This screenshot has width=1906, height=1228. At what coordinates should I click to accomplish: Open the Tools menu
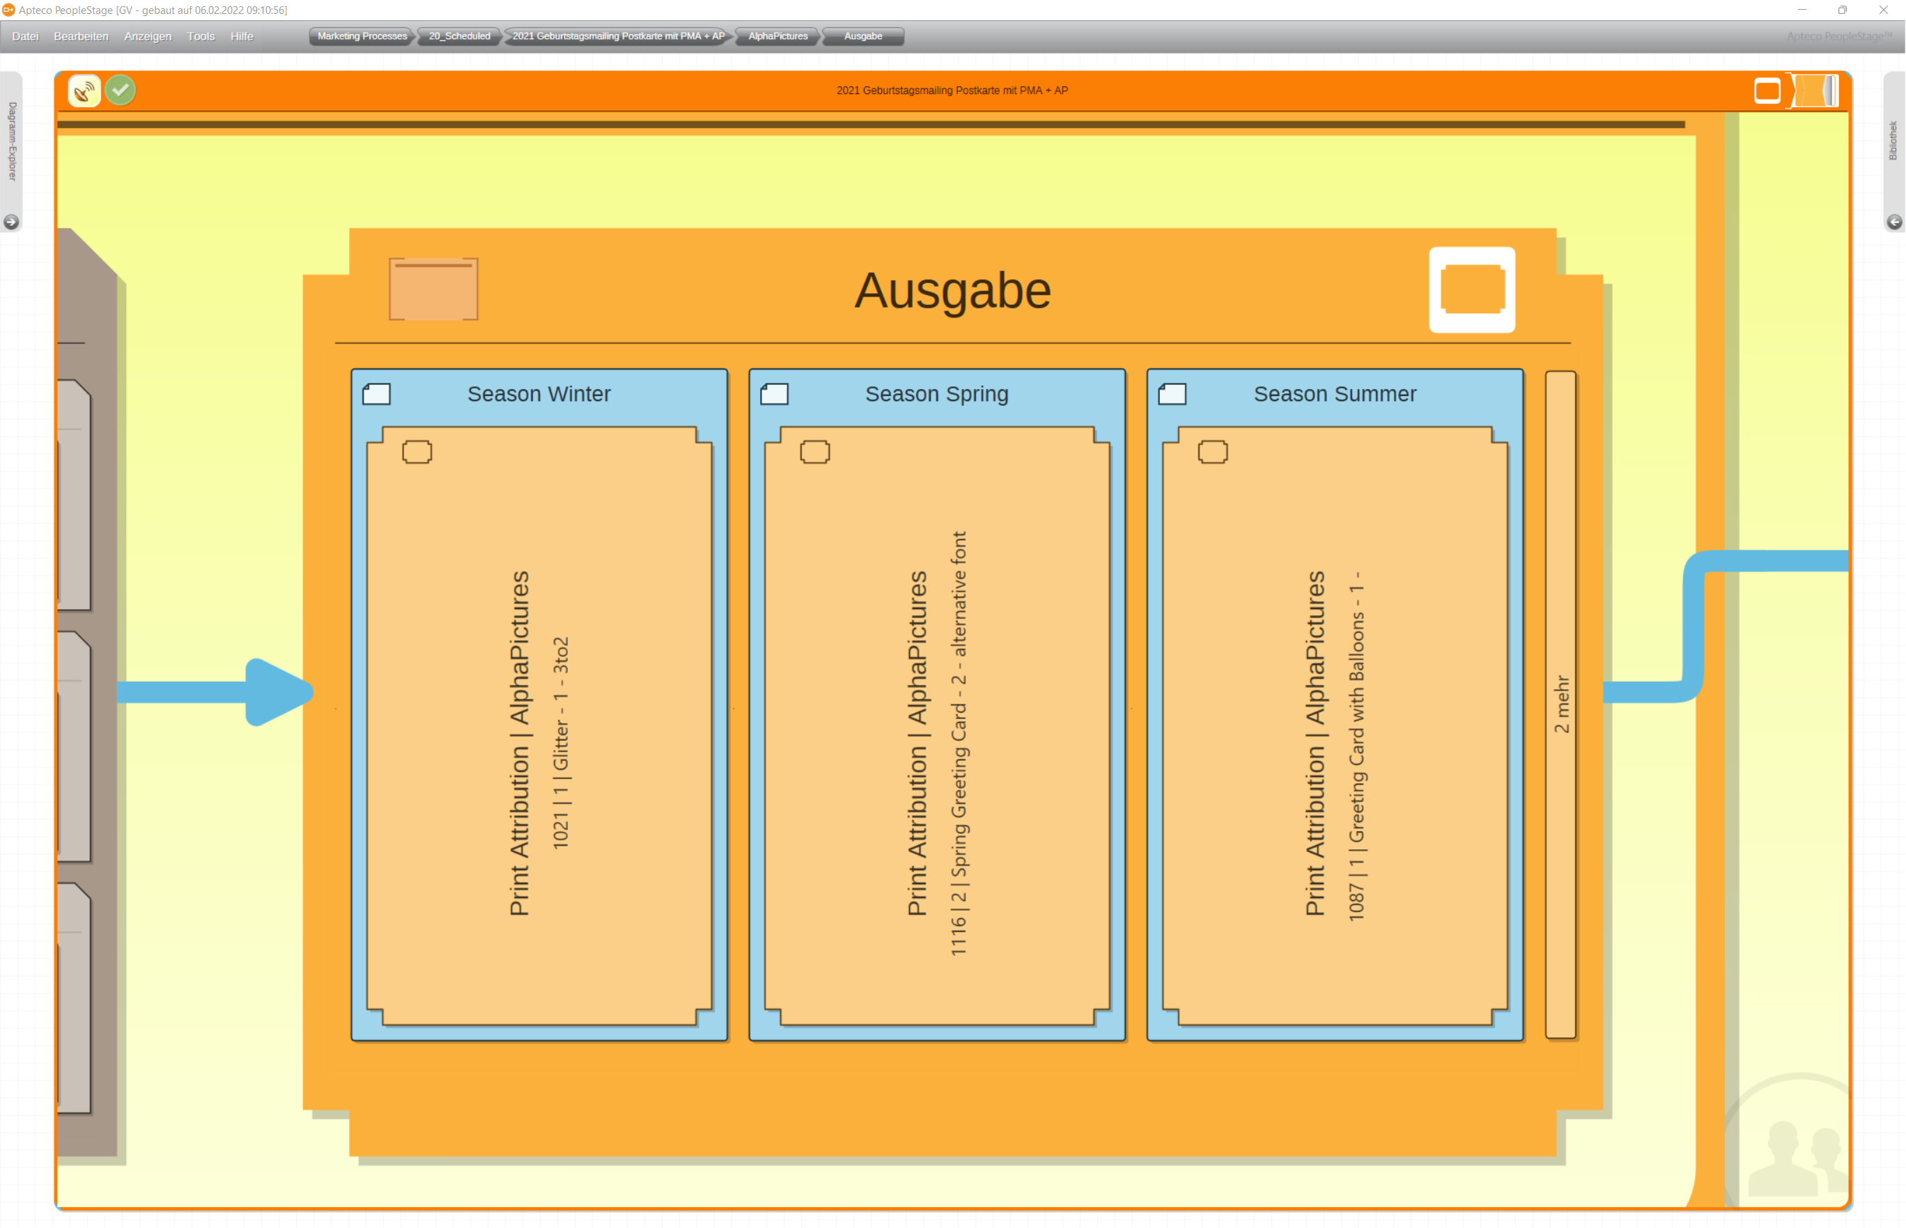pos(200,36)
